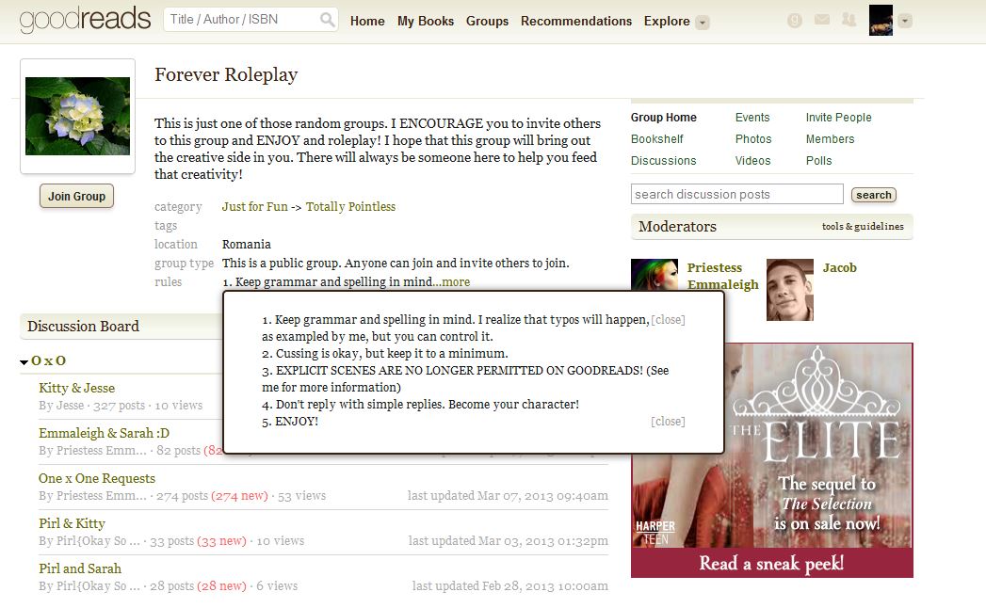
Task: Jump to 28 new posts link
Action: pyautogui.click(x=222, y=586)
